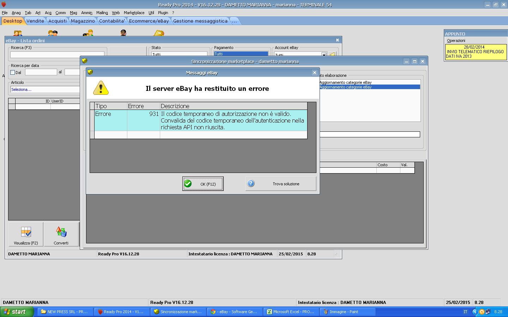Screen dimensions: 508x317
Task: Select the error 931 description cell
Action: tap(234, 120)
